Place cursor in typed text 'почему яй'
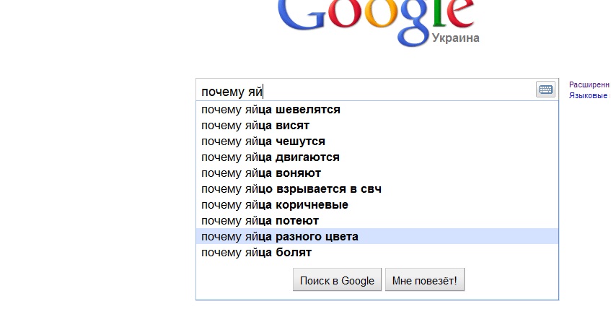 click(x=232, y=92)
